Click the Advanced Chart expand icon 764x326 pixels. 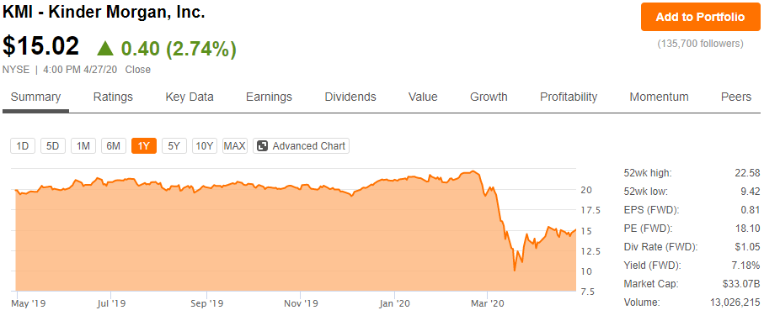click(x=262, y=145)
